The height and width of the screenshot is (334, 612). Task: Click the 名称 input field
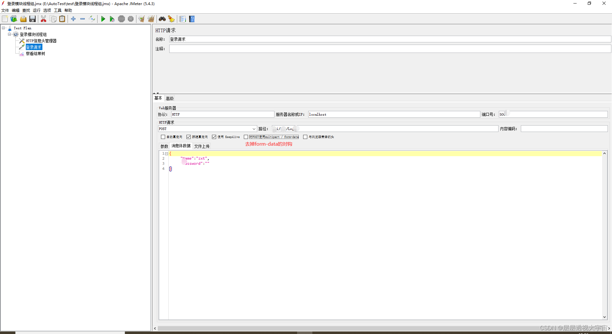click(x=390, y=39)
